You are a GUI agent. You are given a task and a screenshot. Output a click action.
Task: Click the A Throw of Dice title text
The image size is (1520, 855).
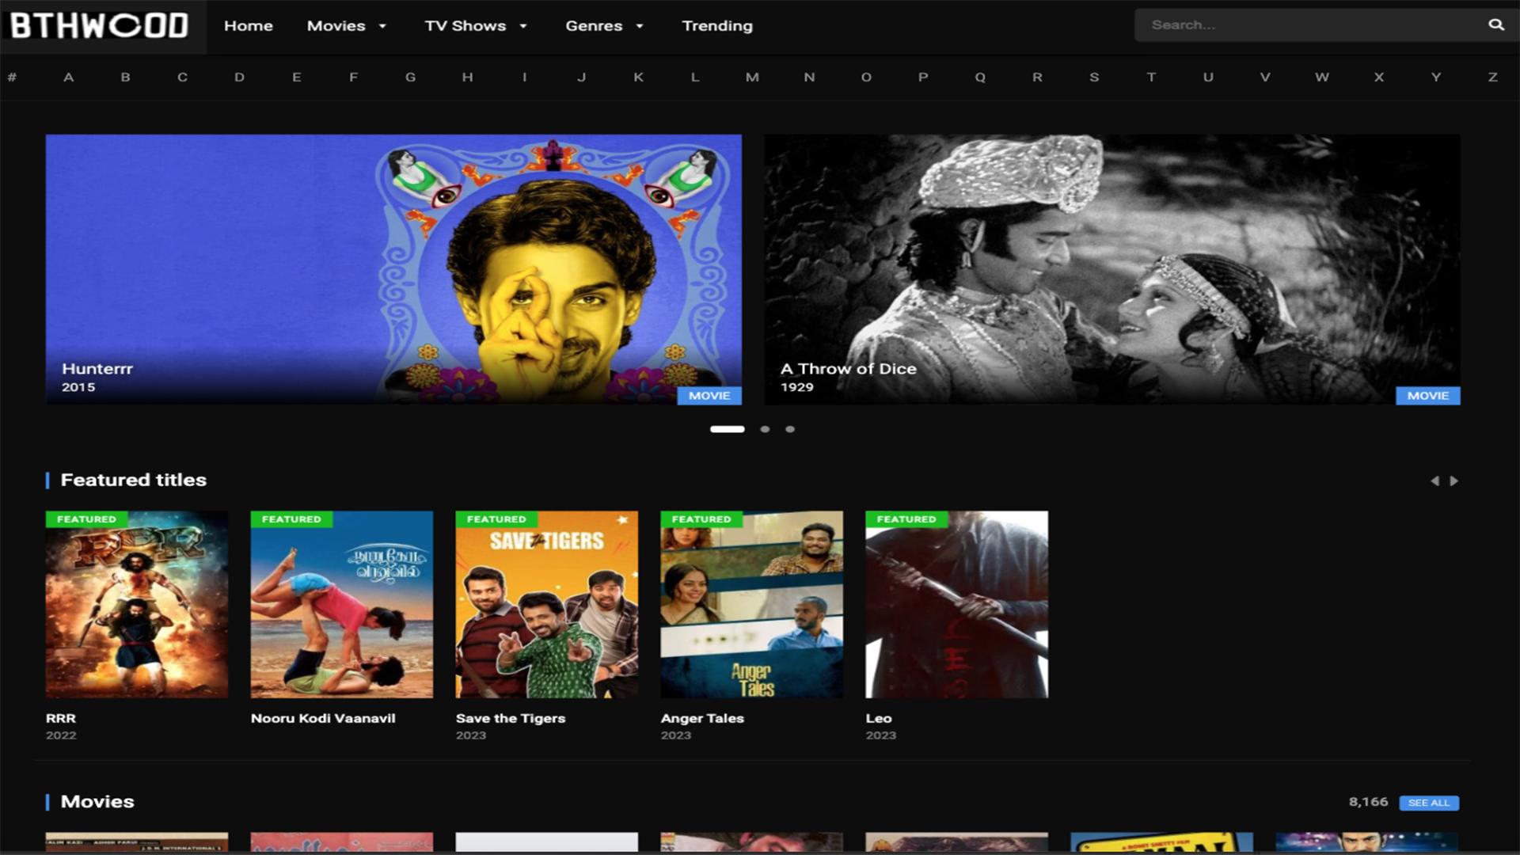point(849,368)
